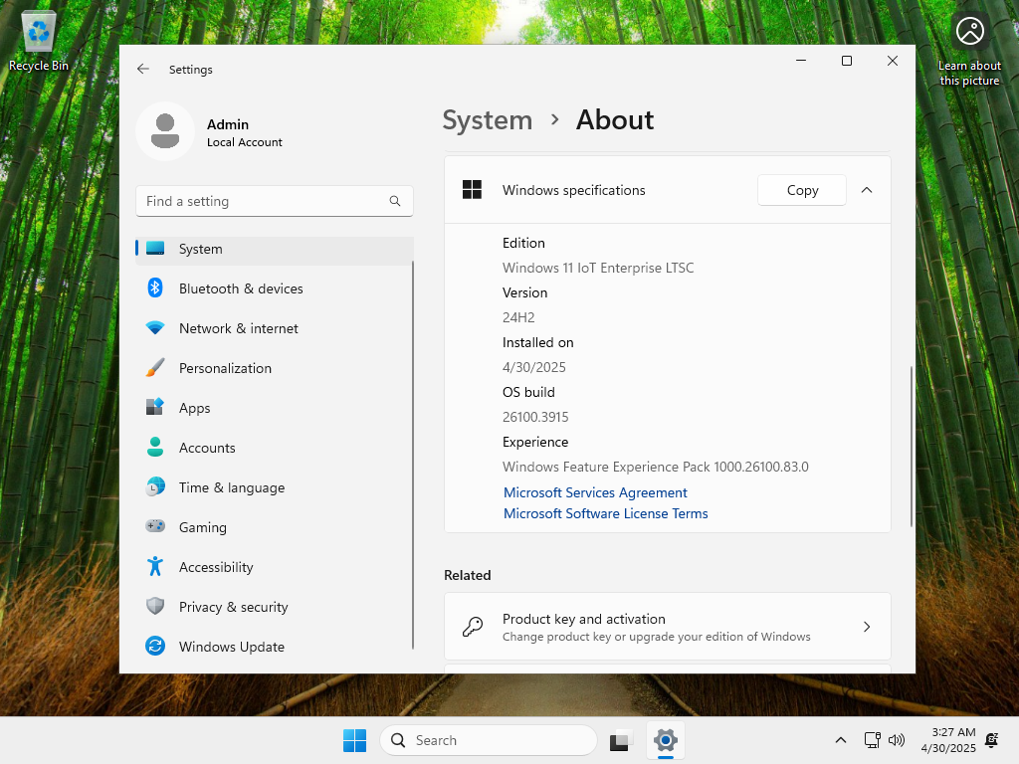Image resolution: width=1019 pixels, height=764 pixels.
Task: Click the volume speaker tray icon
Action: [x=897, y=740]
